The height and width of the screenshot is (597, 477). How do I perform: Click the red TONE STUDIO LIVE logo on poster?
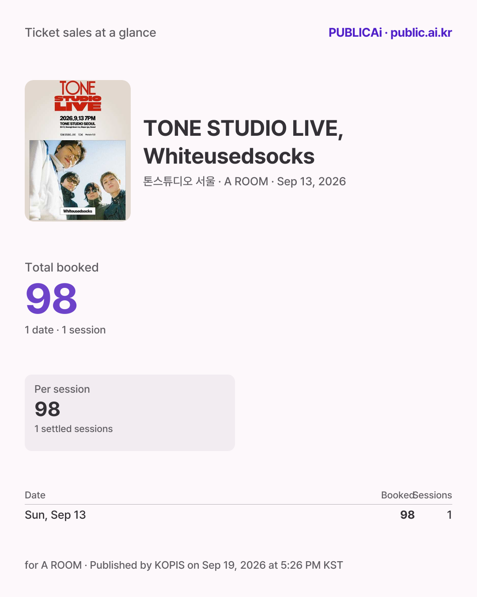point(78,96)
